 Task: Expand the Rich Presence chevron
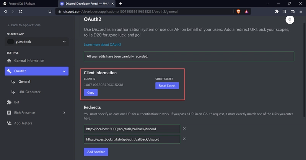(64, 112)
